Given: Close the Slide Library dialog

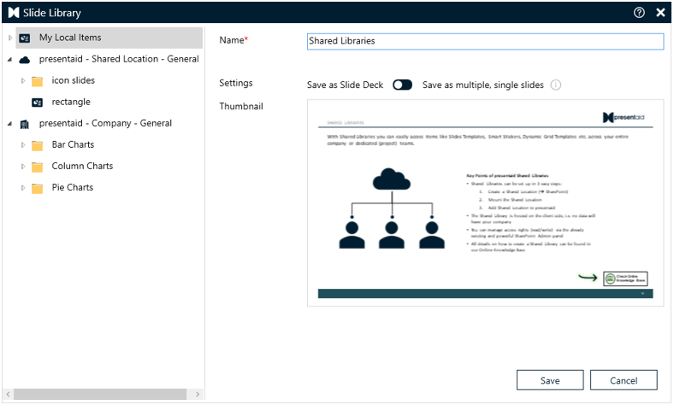Looking at the screenshot, I should tap(660, 13).
